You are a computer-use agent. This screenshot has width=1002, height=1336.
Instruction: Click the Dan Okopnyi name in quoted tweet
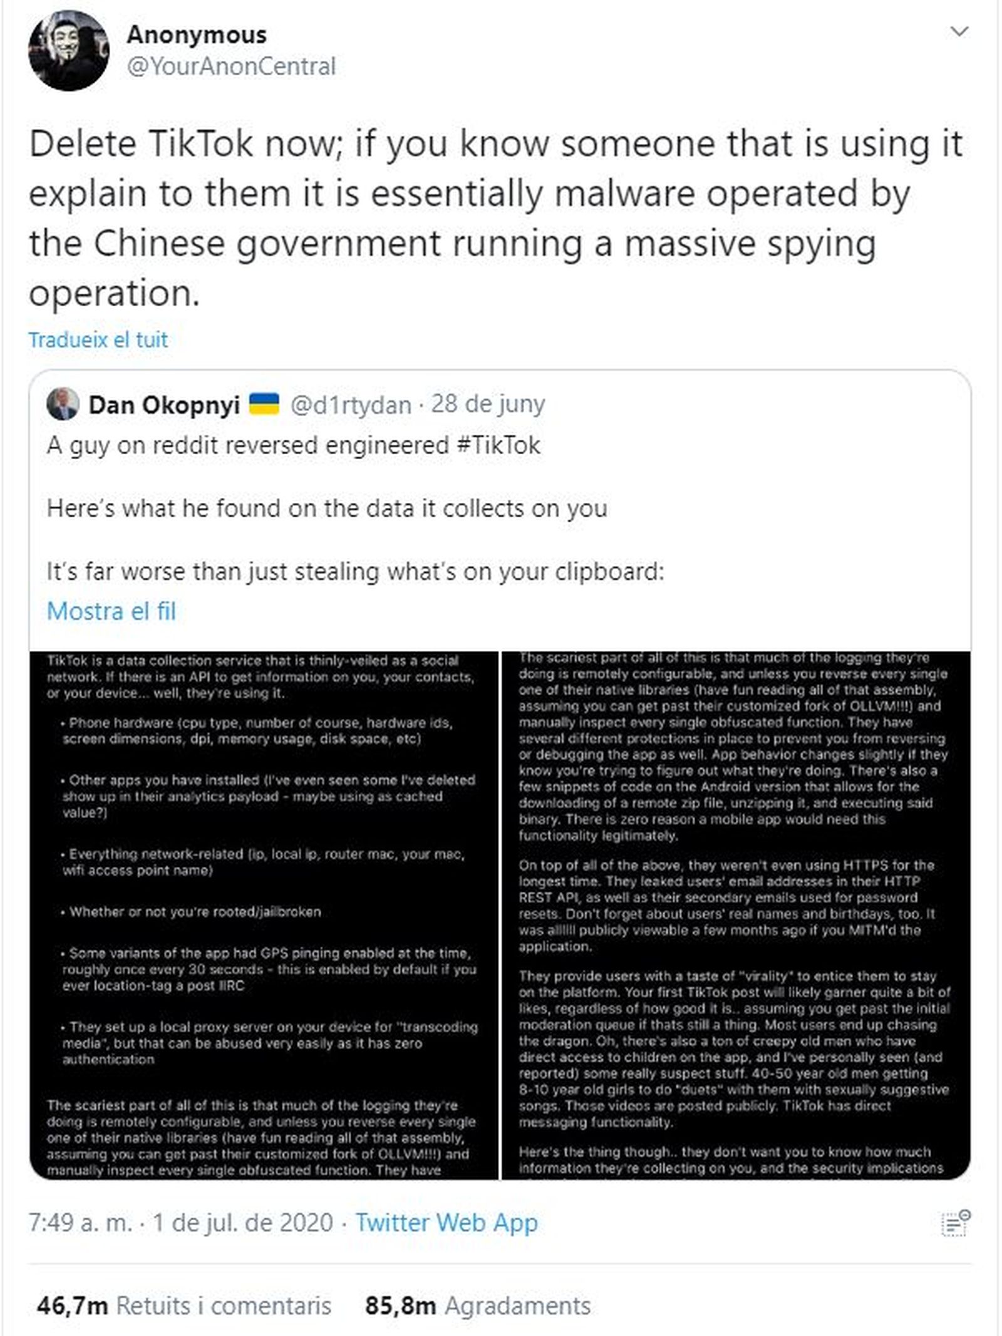[164, 405]
